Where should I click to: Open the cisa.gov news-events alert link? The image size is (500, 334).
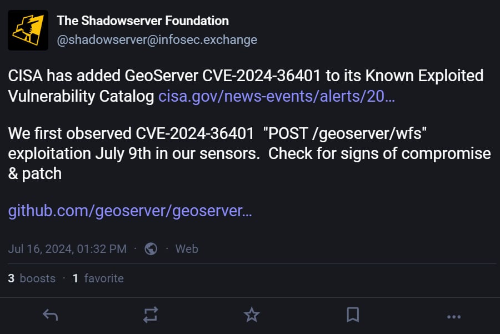[277, 96]
